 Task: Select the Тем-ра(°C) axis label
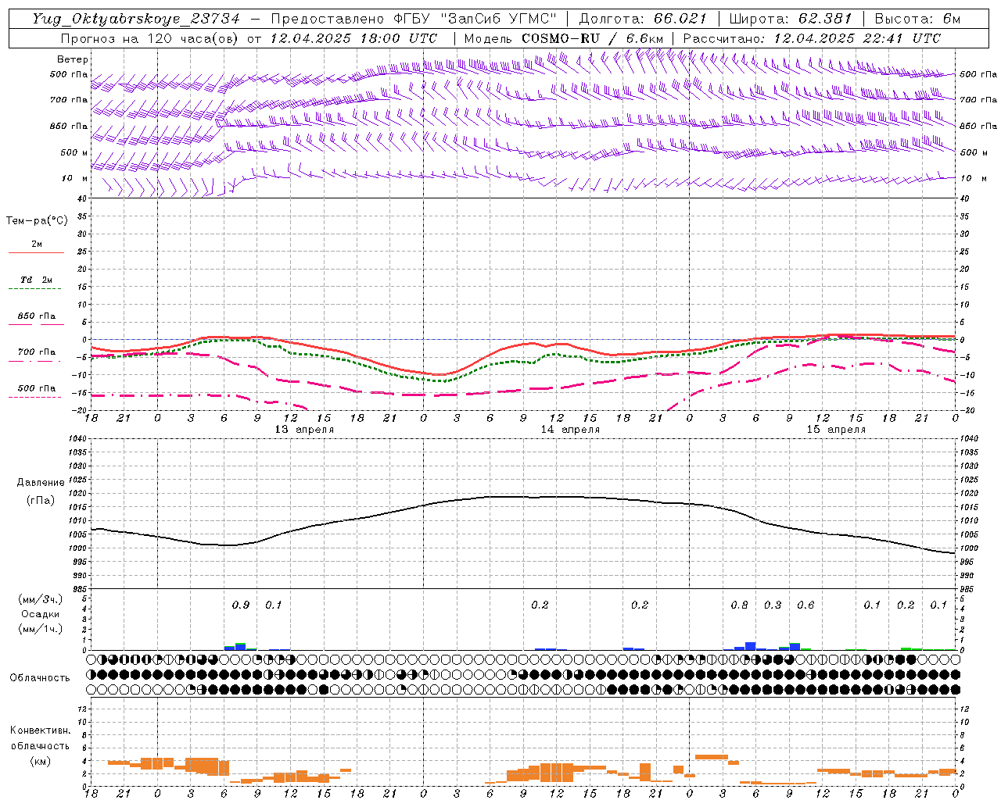pyautogui.click(x=37, y=221)
